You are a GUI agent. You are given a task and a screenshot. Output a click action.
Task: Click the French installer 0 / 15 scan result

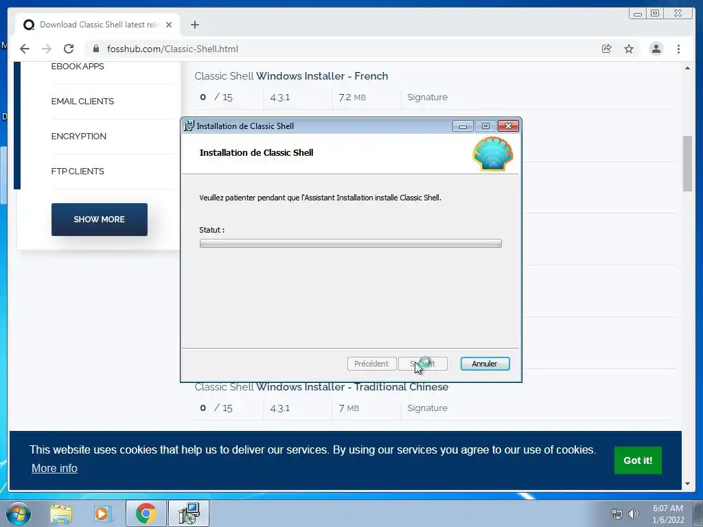216,97
